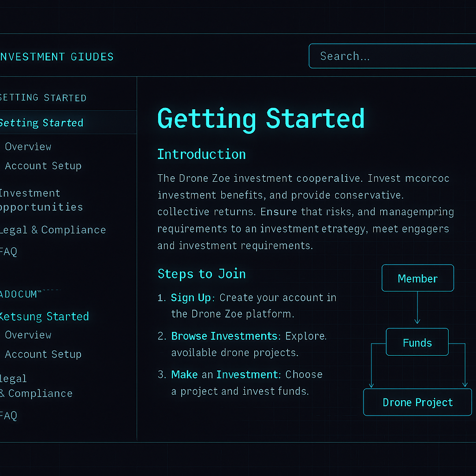The image size is (476, 476).
Task: Open Overview under Ketsung Started
Action: [28, 335]
